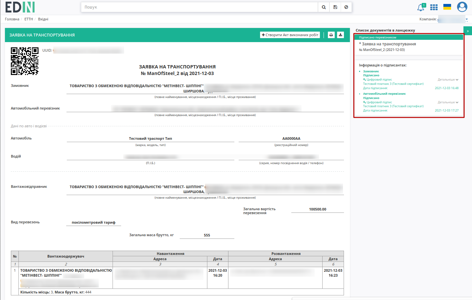This screenshot has width=472, height=300.
Task: Click the document QR code
Action: pyautogui.click(x=25, y=61)
